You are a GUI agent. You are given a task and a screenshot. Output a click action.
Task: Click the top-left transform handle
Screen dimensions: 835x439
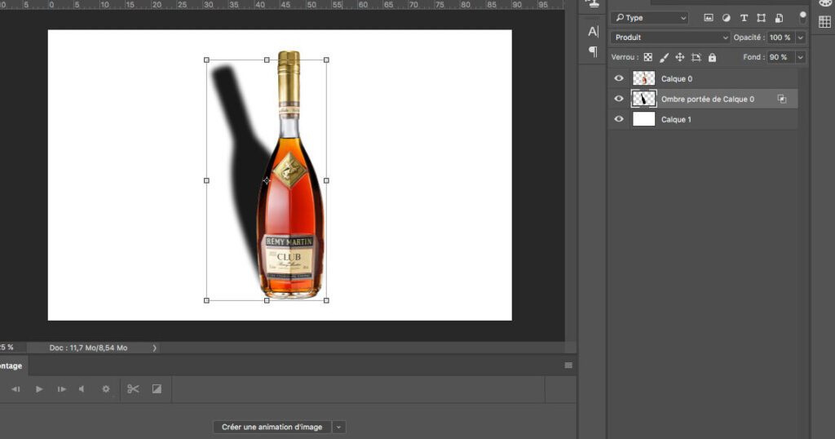tap(206, 60)
